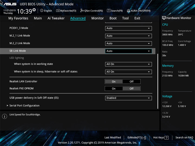The height and width of the screenshot is (146, 195).
Task: Turn Realtek LAN Controller Off
Action: click(131, 82)
